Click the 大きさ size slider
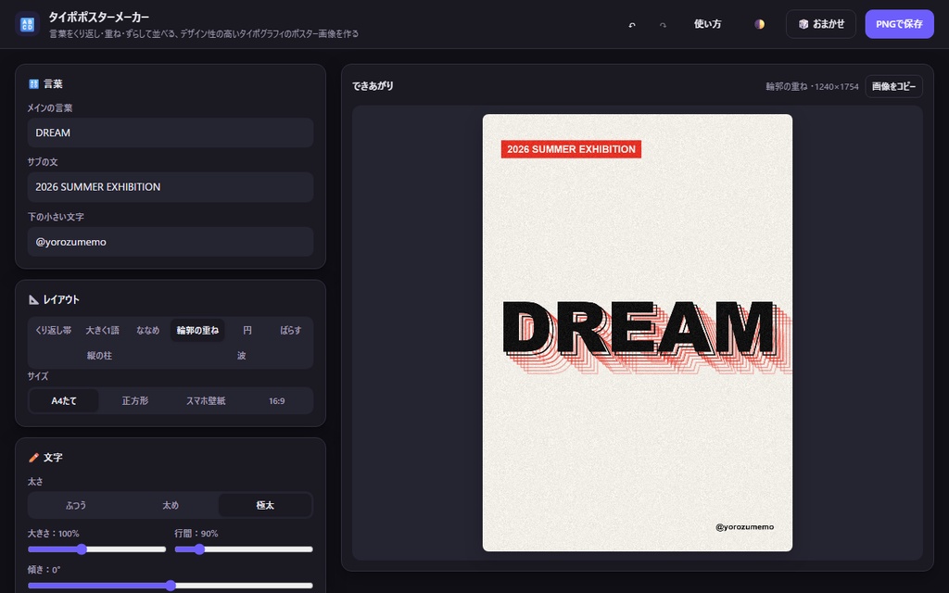The image size is (949, 593). (x=96, y=549)
